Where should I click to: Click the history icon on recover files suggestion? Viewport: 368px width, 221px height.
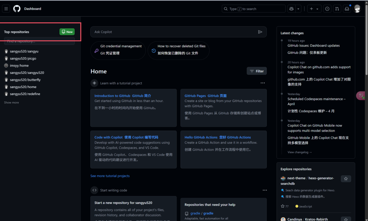[154, 51]
